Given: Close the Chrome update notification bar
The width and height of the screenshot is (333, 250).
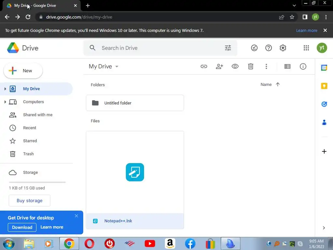Looking at the screenshot, I should (x=325, y=30).
